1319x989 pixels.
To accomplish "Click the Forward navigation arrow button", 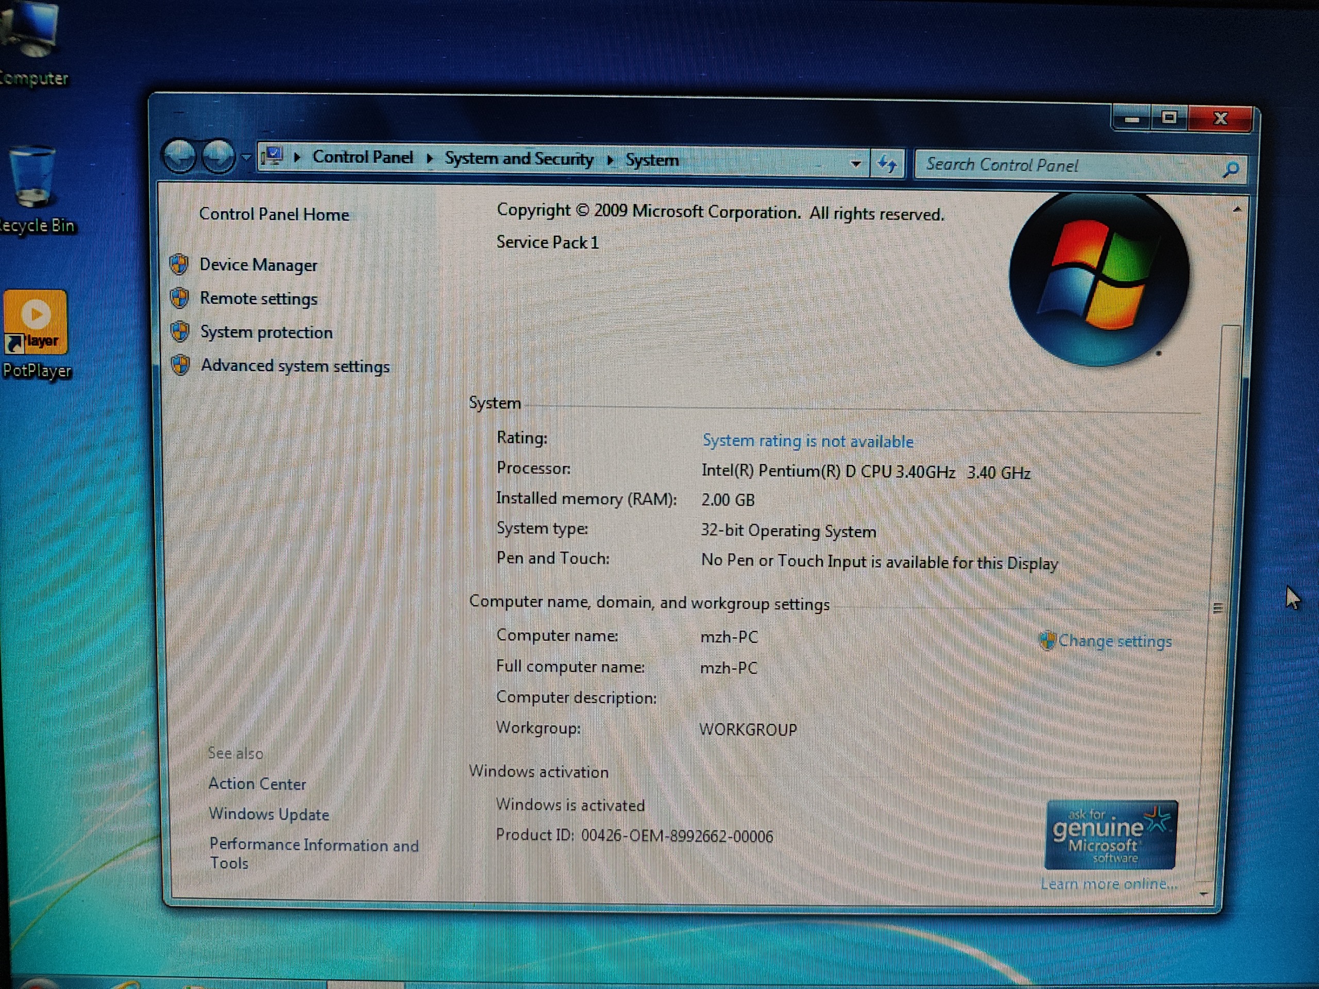I will [218, 158].
